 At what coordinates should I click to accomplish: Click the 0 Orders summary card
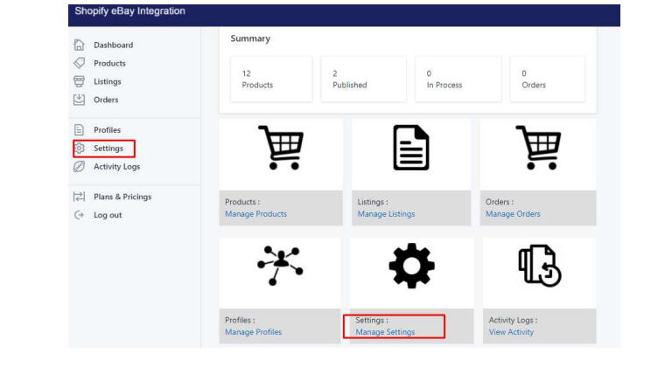[x=547, y=79]
